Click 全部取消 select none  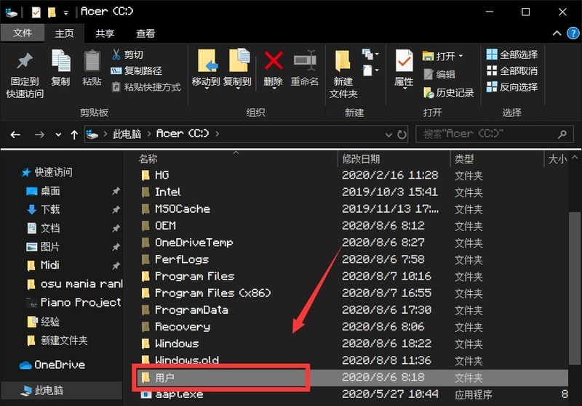(512, 70)
